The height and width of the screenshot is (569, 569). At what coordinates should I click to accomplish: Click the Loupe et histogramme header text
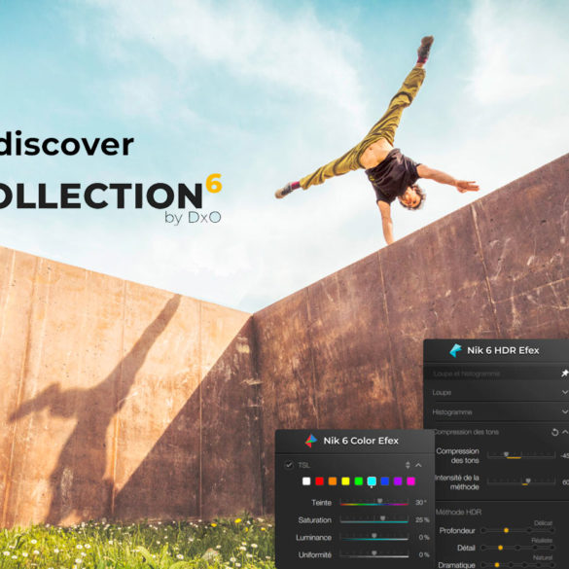[x=466, y=373]
